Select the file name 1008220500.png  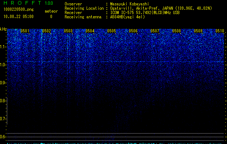(19, 9)
